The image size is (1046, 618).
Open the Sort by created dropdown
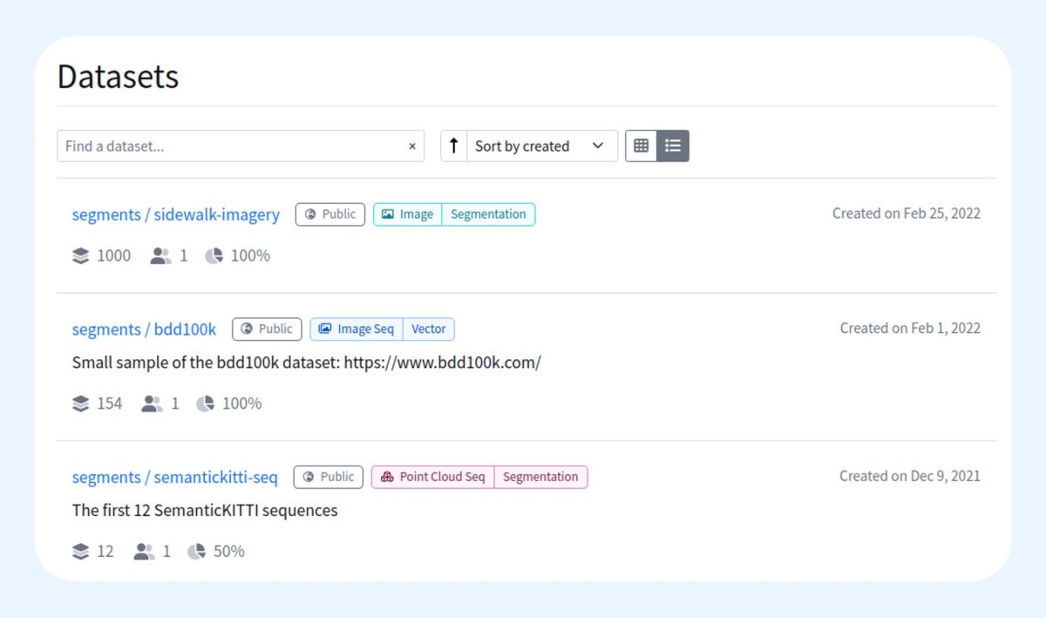point(541,146)
